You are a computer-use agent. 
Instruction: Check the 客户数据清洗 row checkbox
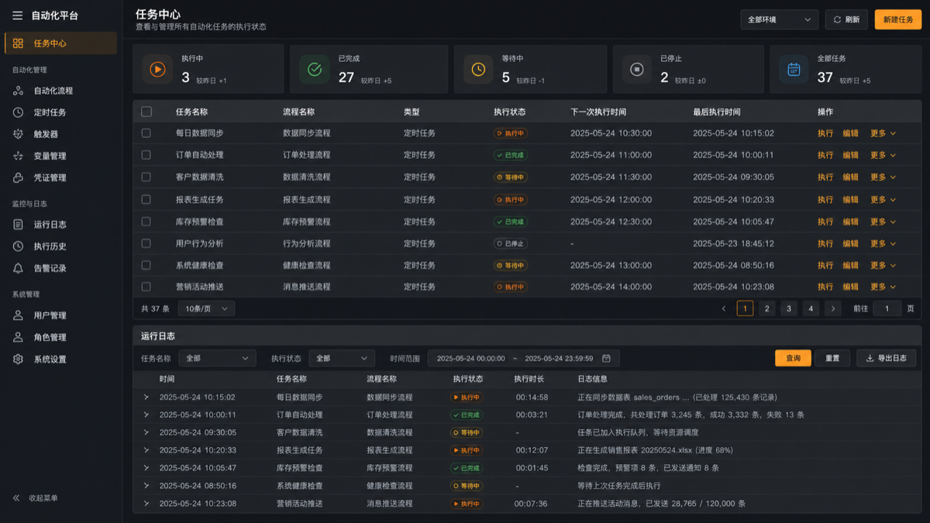click(146, 177)
